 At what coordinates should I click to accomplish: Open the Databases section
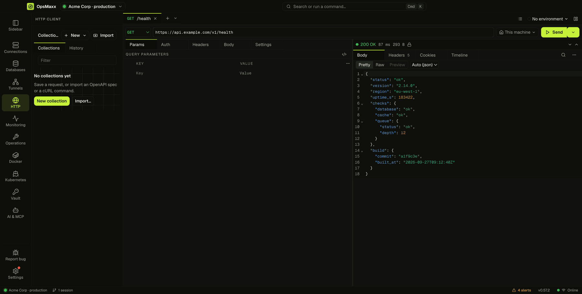click(16, 66)
